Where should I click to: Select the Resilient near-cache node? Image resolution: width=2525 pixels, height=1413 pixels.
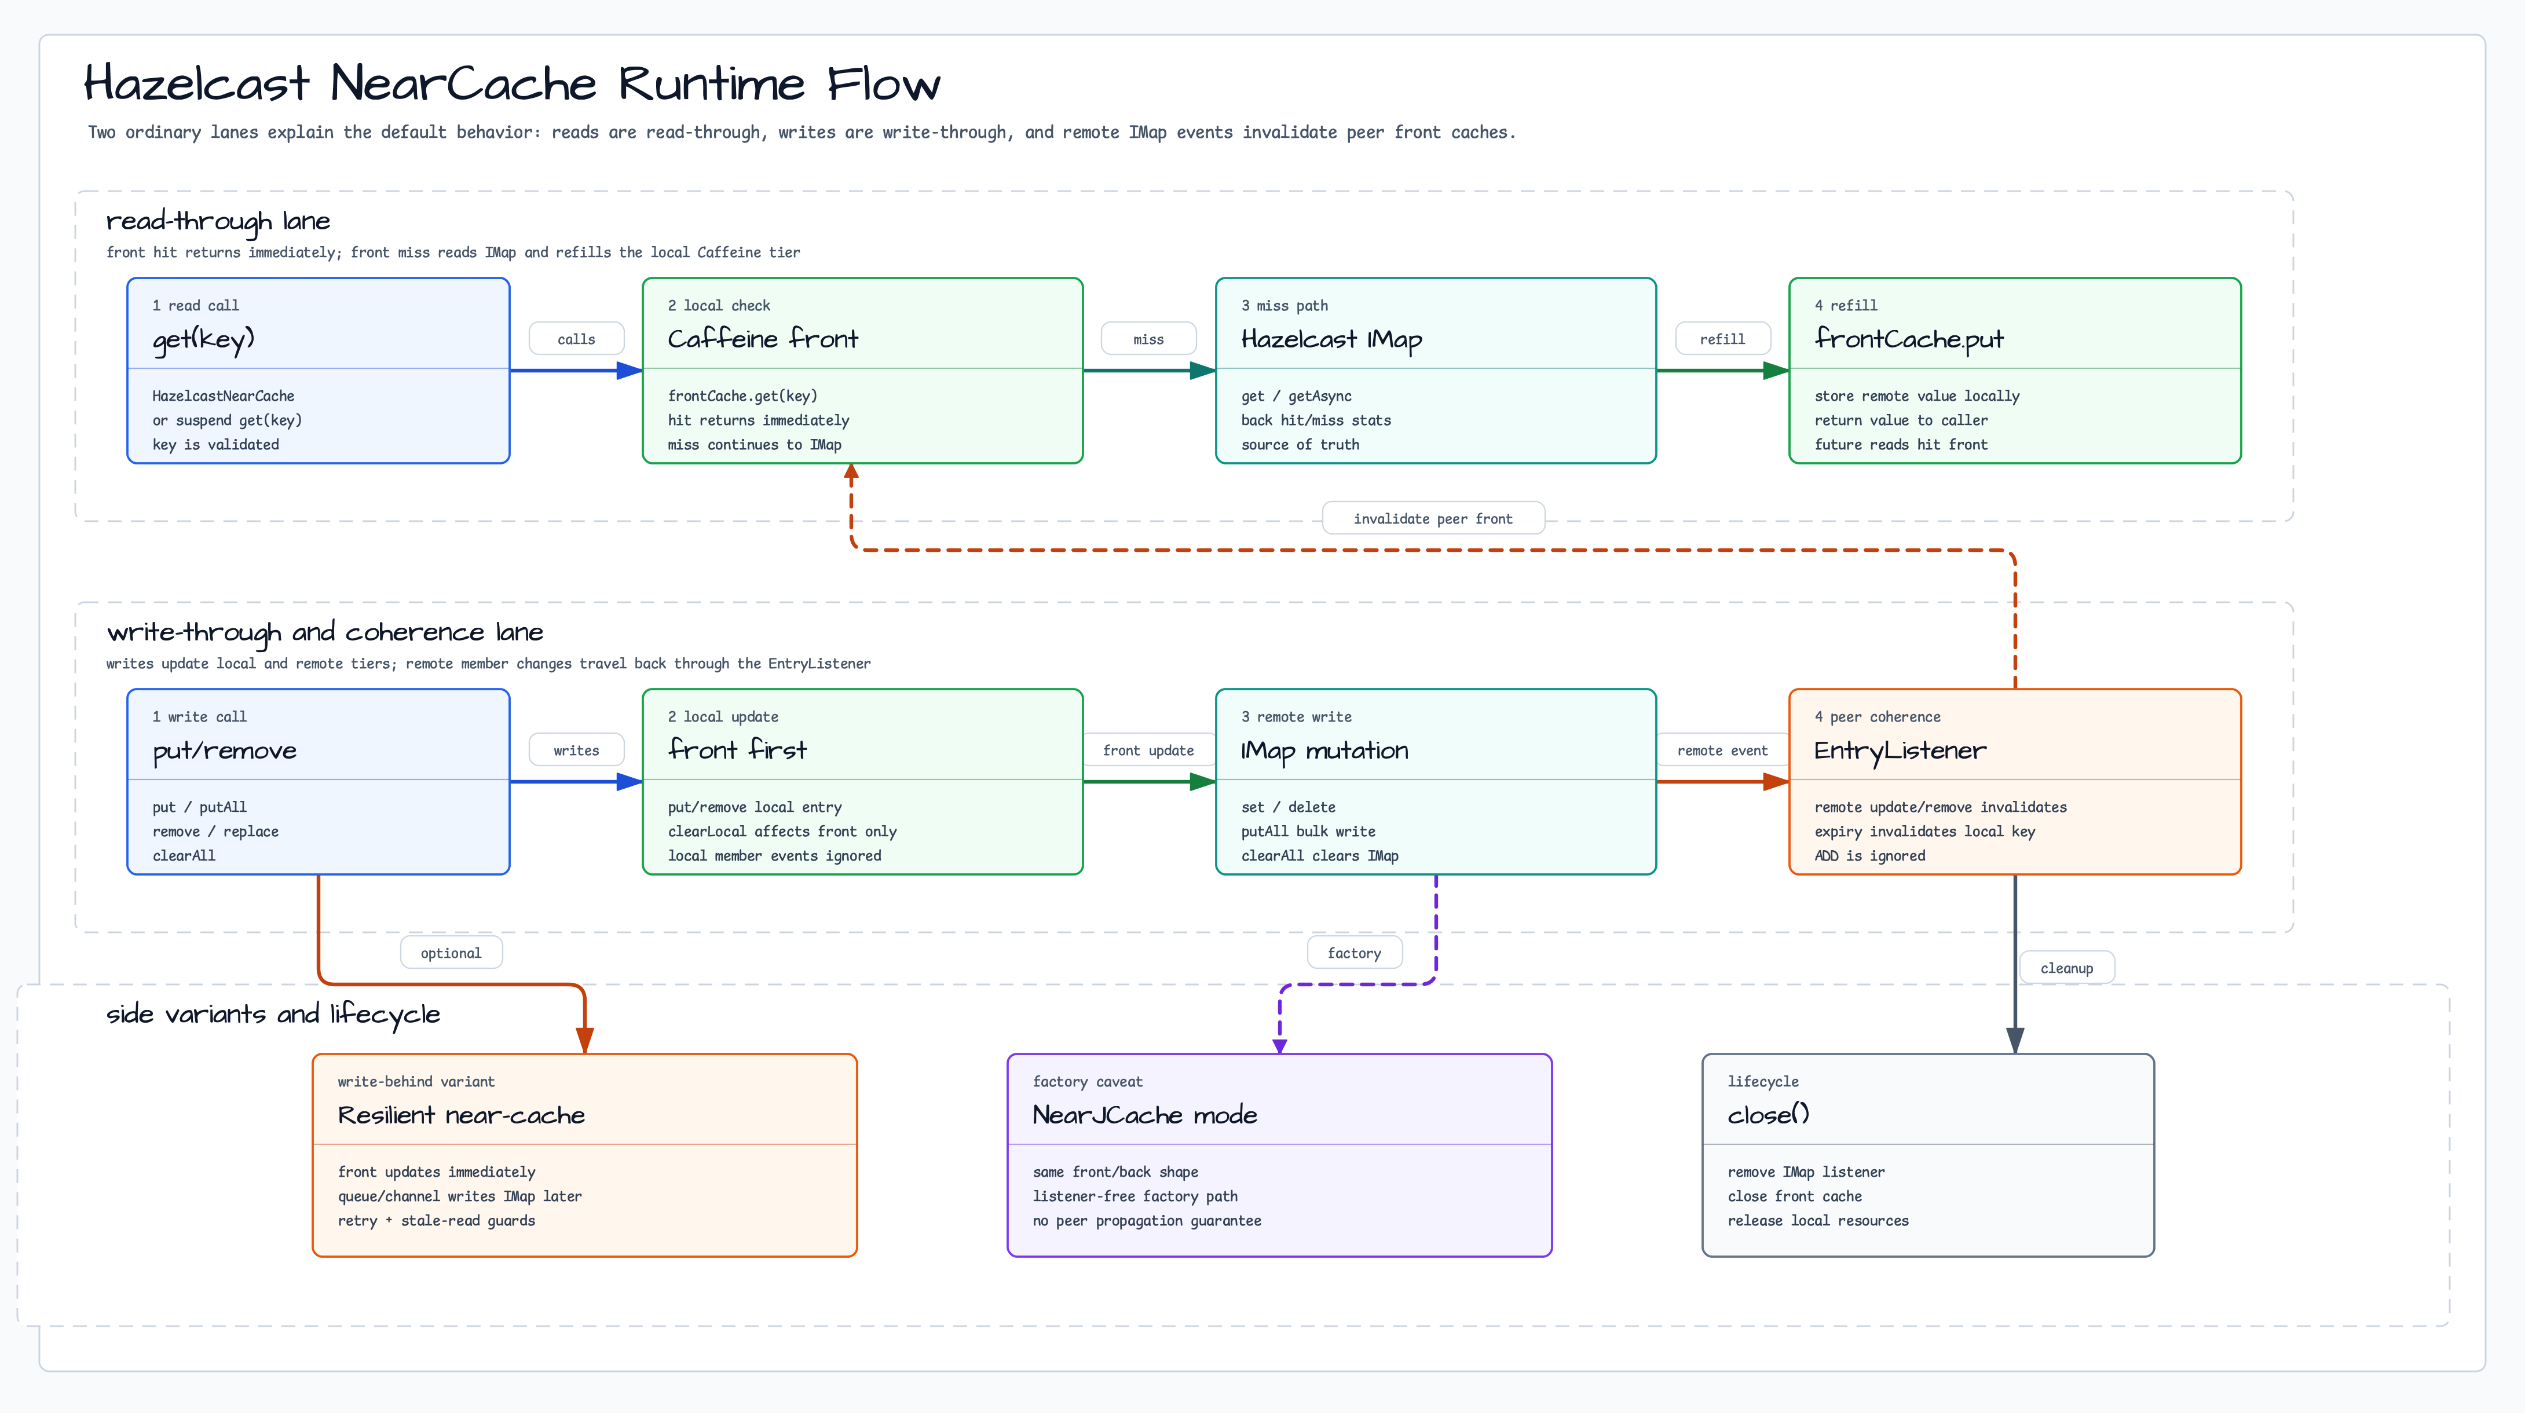pos(585,1155)
